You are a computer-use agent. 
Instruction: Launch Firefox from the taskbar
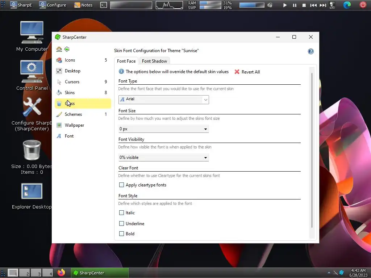61,273
